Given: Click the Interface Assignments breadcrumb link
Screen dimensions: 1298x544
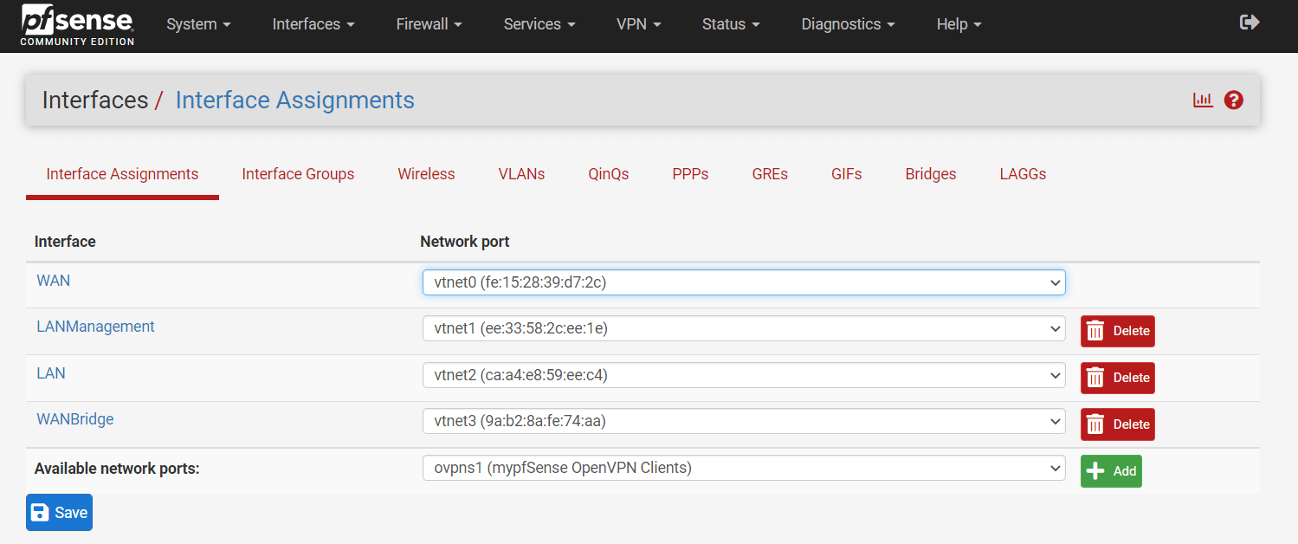Looking at the screenshot, I should [295, 100].
